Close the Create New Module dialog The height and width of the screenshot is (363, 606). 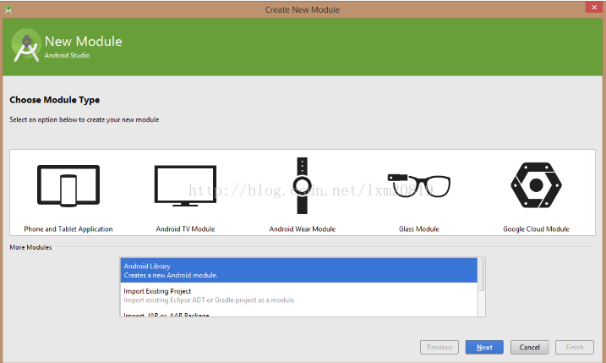point(594,8)
